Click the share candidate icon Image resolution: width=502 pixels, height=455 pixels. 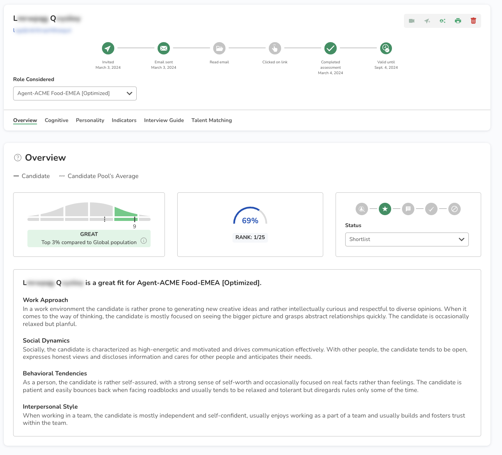coord(443,21)
